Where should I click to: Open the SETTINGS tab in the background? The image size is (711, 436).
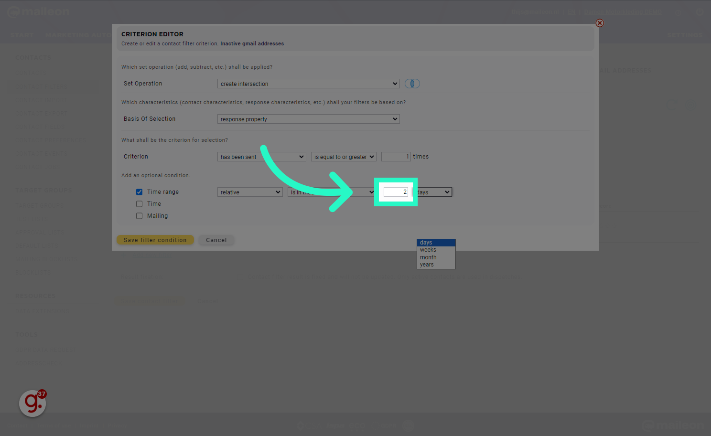(685, 35)
